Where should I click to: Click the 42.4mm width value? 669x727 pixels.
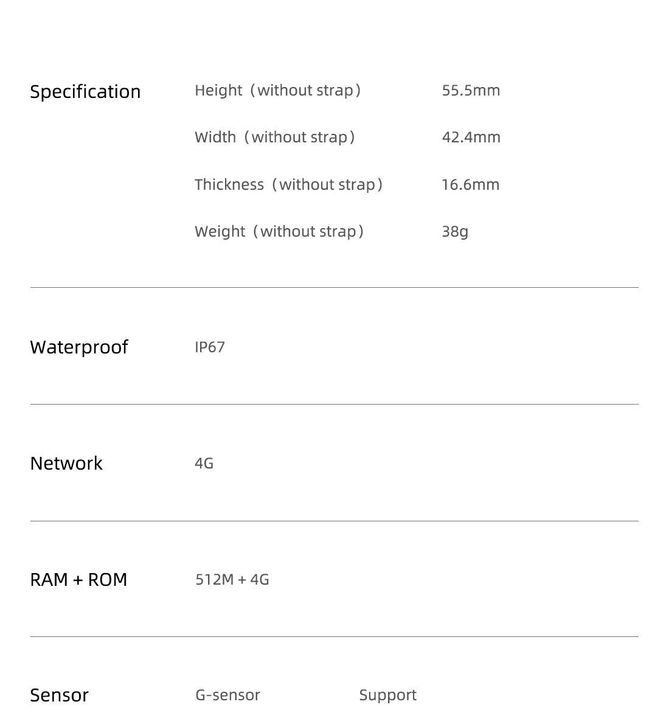point(471,137)
